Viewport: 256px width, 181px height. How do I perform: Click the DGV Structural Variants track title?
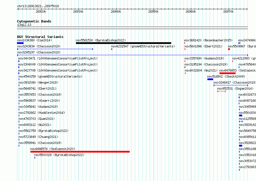[x=40, y=37]
